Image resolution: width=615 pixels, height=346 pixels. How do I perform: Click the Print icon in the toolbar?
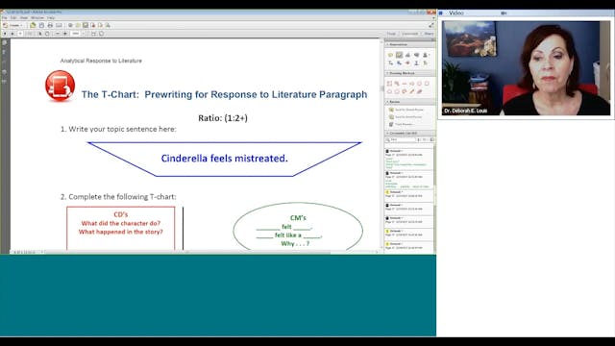50,25
